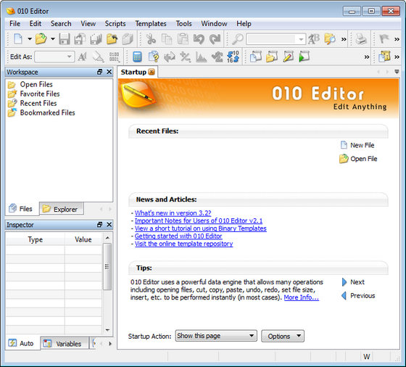The image size is (406, 367).
Task: Click the Save file floppy icon
Action: tap(65, 39)
